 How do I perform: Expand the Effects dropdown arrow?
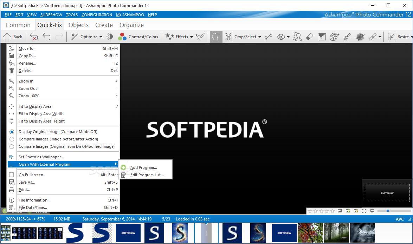pos(192,37)
